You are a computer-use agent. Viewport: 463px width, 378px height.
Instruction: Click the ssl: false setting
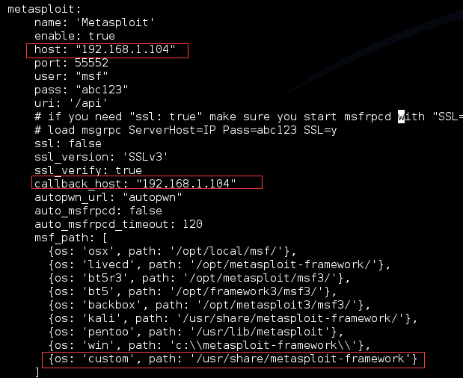click(x=68, y=143)
